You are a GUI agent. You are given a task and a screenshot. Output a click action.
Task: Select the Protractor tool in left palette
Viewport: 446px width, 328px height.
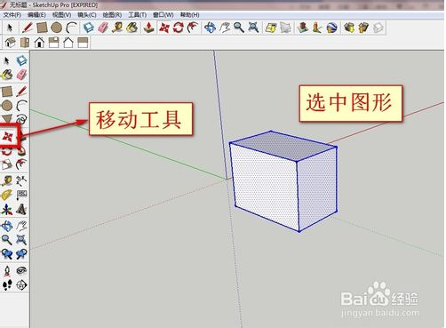7,195
